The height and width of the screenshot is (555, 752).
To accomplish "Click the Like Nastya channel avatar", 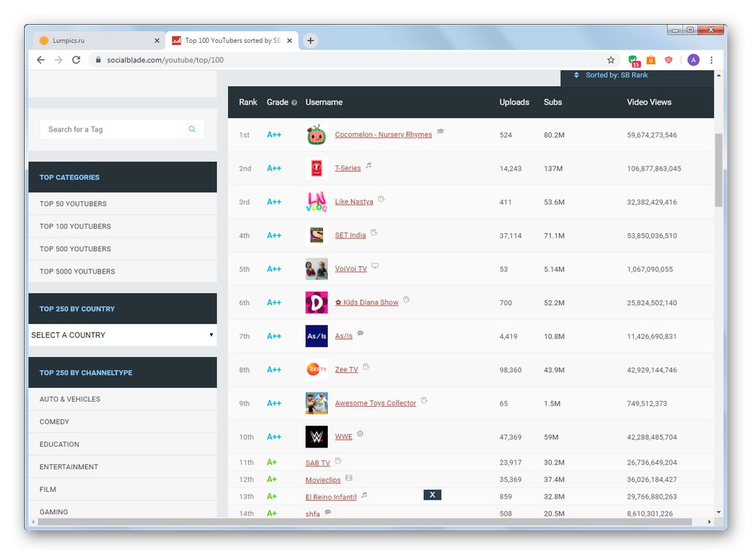I will [317, 202].
